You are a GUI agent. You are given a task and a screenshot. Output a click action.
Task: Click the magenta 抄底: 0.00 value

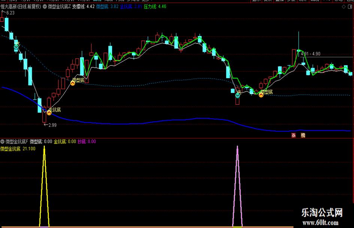coord(87,142)
